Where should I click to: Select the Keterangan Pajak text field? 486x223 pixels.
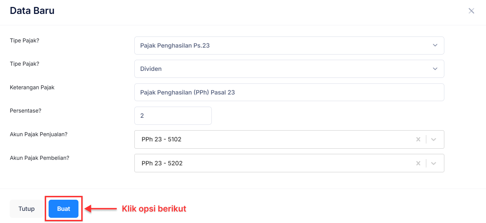tap(289, 92)
